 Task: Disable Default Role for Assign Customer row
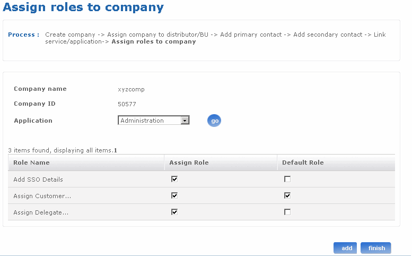pos(287,195)
